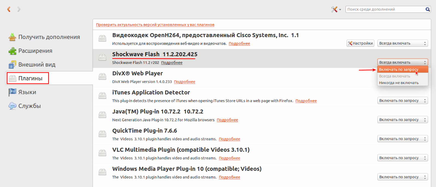Open the Службы section
436x187 pixels.
[29, 106]
